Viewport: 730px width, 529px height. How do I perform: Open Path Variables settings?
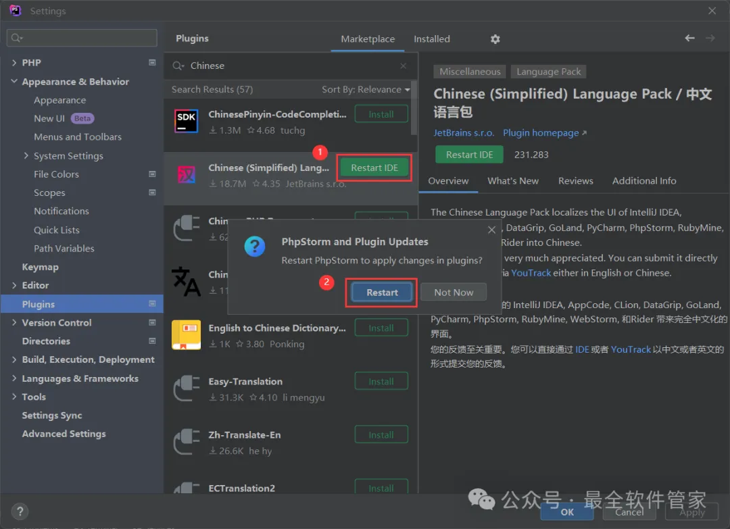coord(64,249)
